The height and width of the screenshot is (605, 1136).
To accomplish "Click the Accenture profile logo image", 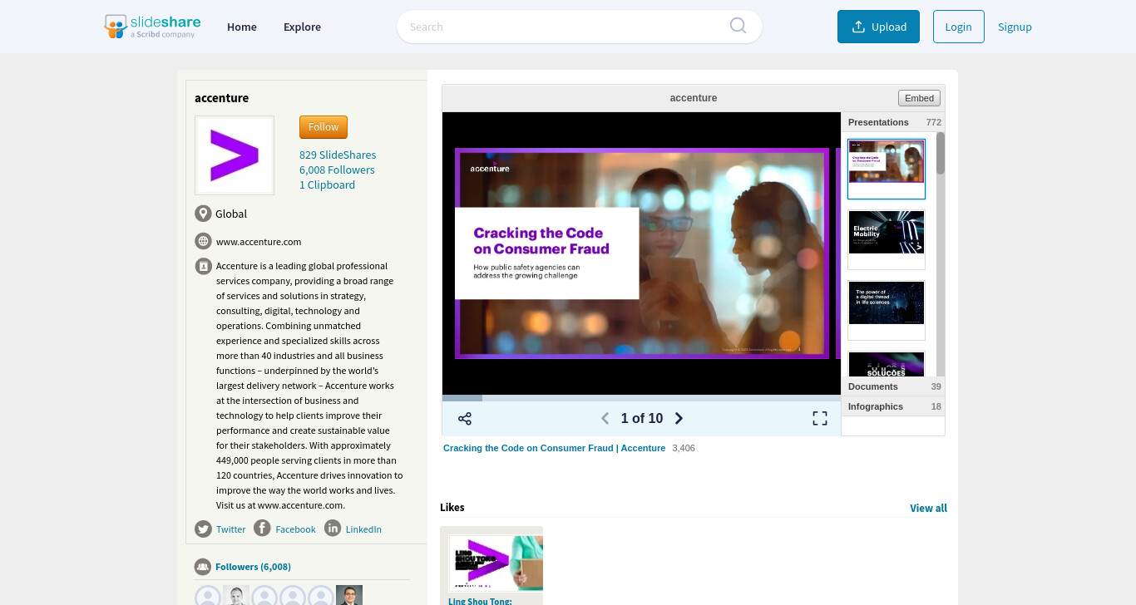I will (235, 155).
